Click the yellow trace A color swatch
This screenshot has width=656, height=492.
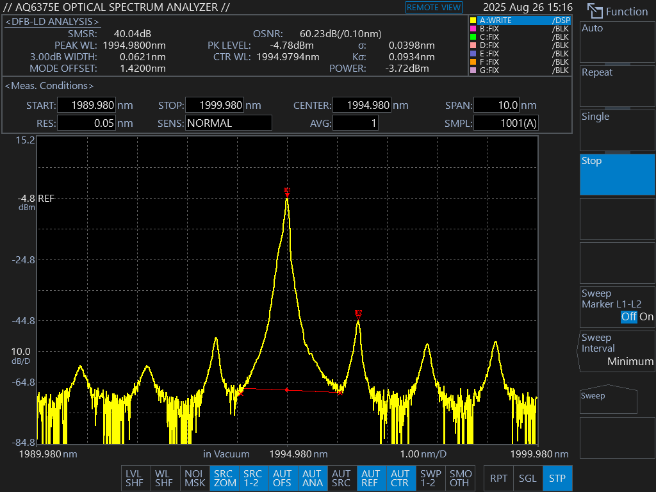point(473,20)
